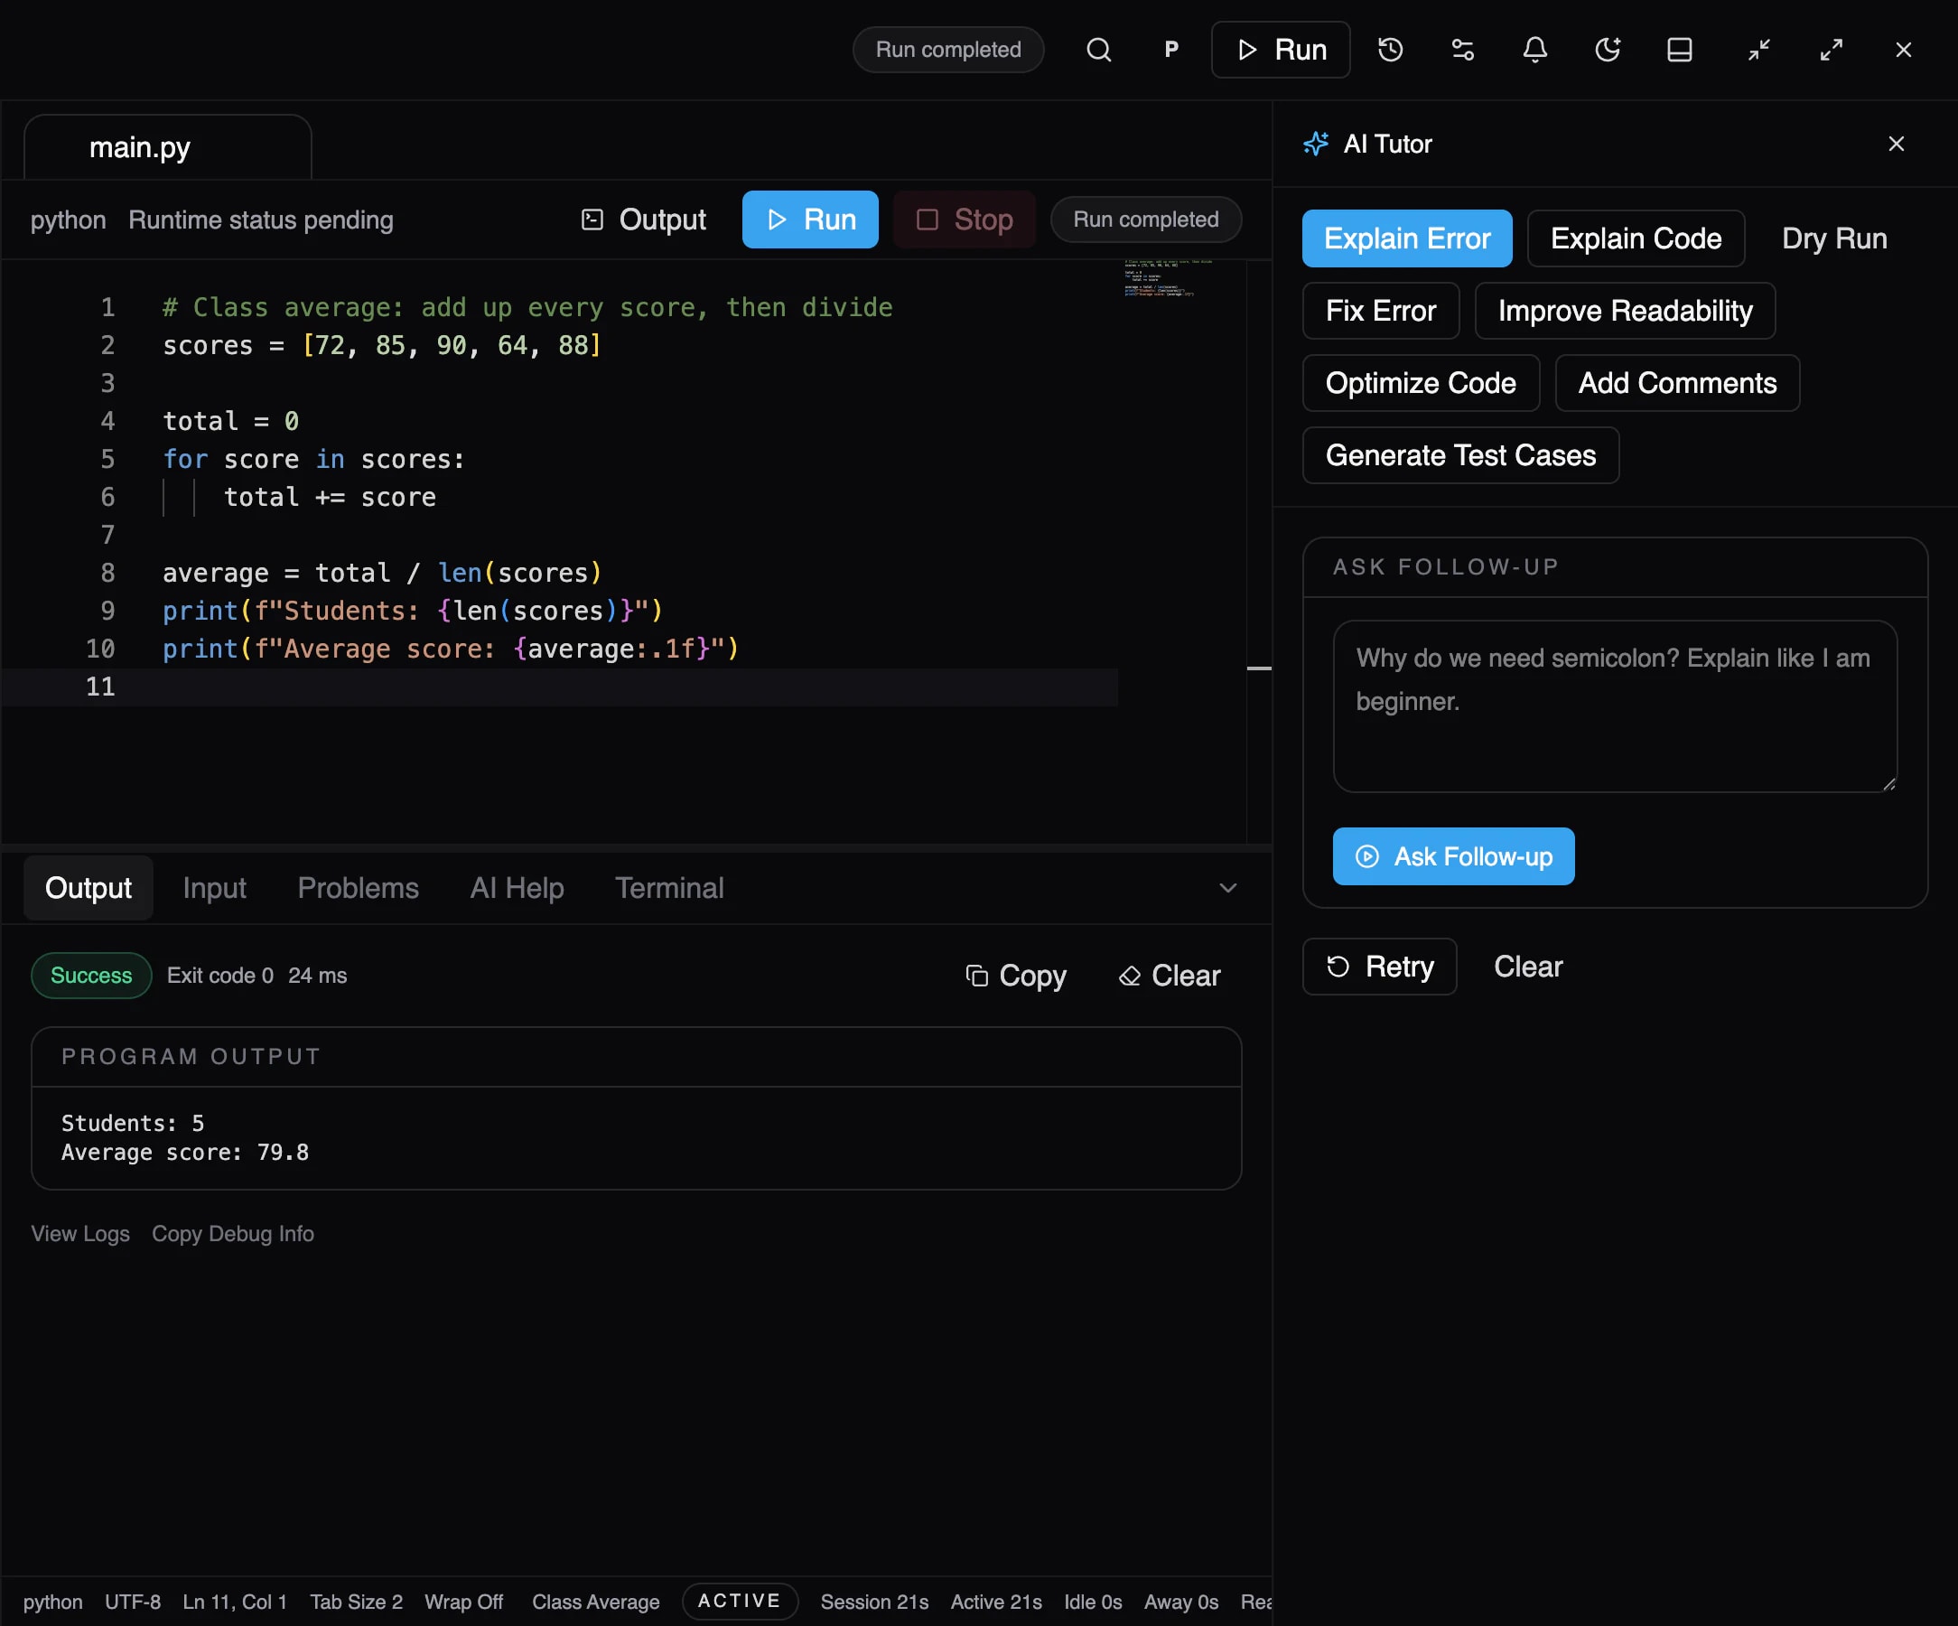Image resolution: width=1958 pixels, height=1626 pixels.
Task: Copy the program output
Action: pos(1015,976)
